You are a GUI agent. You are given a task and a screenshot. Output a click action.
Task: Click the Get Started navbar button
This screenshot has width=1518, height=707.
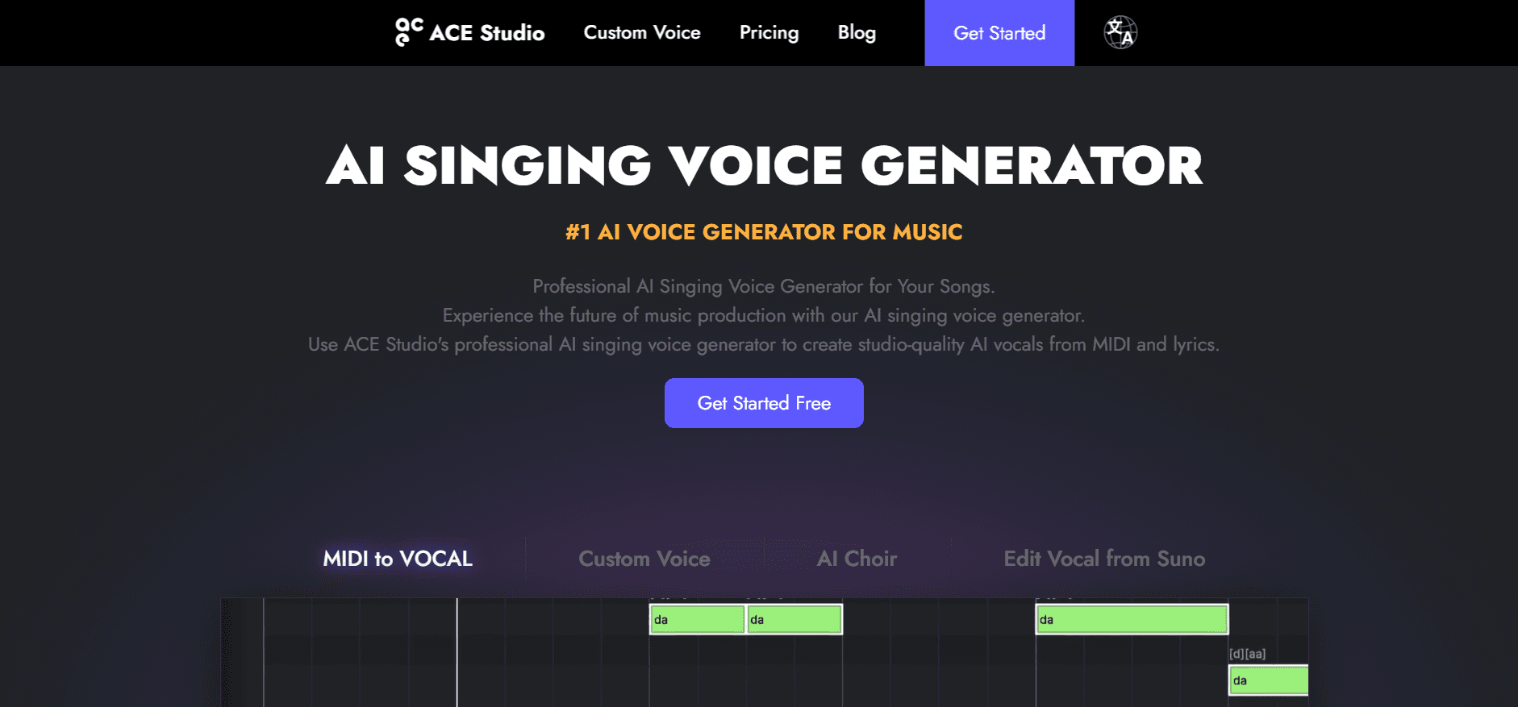click(x=999, y=33)
